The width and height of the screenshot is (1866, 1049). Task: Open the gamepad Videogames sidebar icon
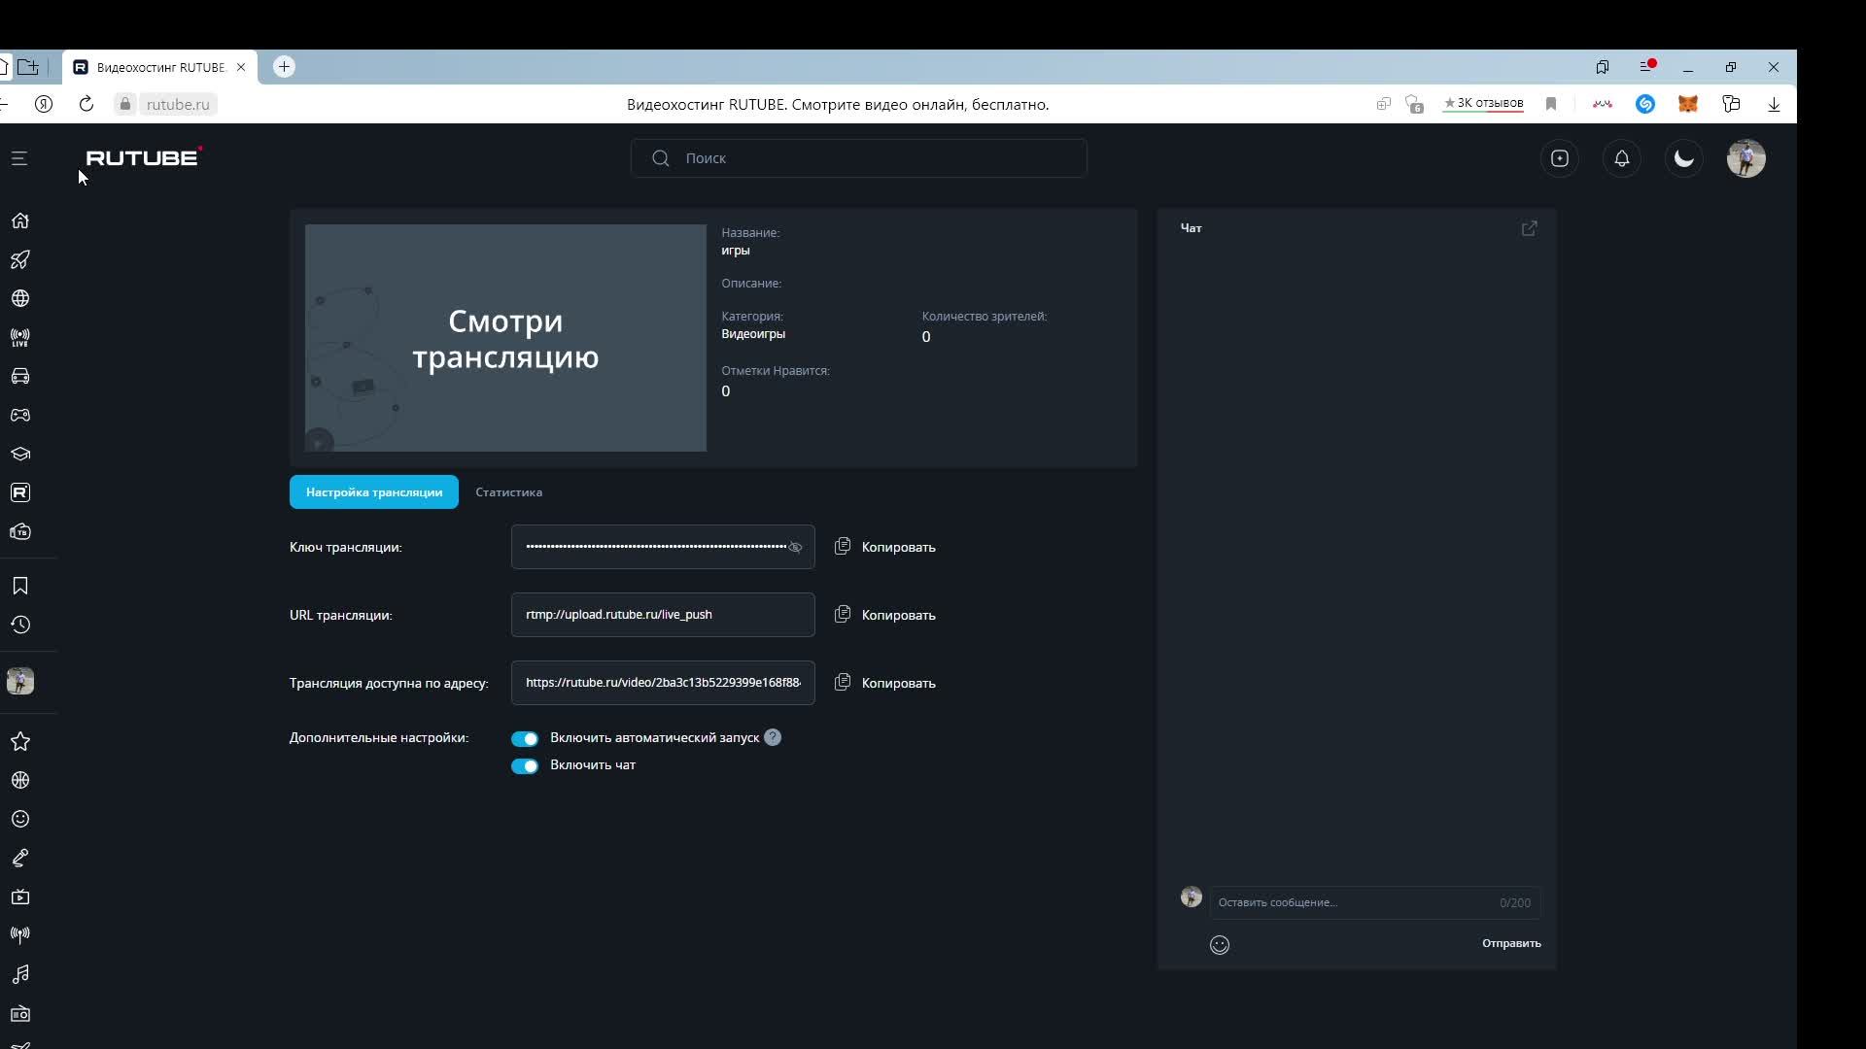[x=20, y=415]
